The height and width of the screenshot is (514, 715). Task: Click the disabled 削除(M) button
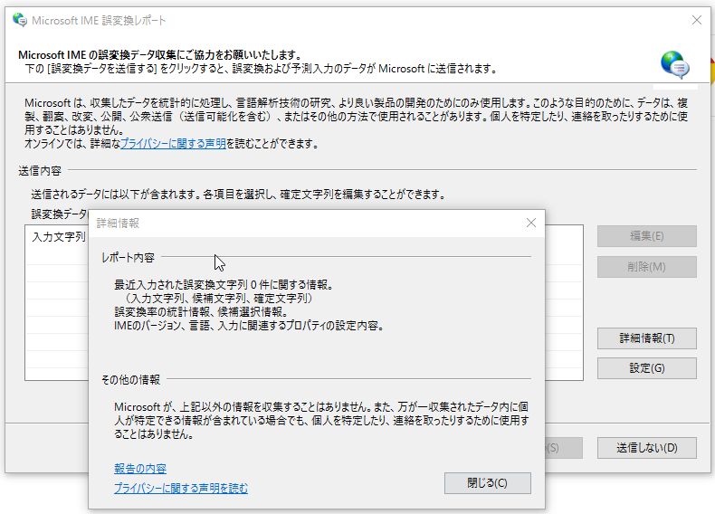click(x=646, y=267)
